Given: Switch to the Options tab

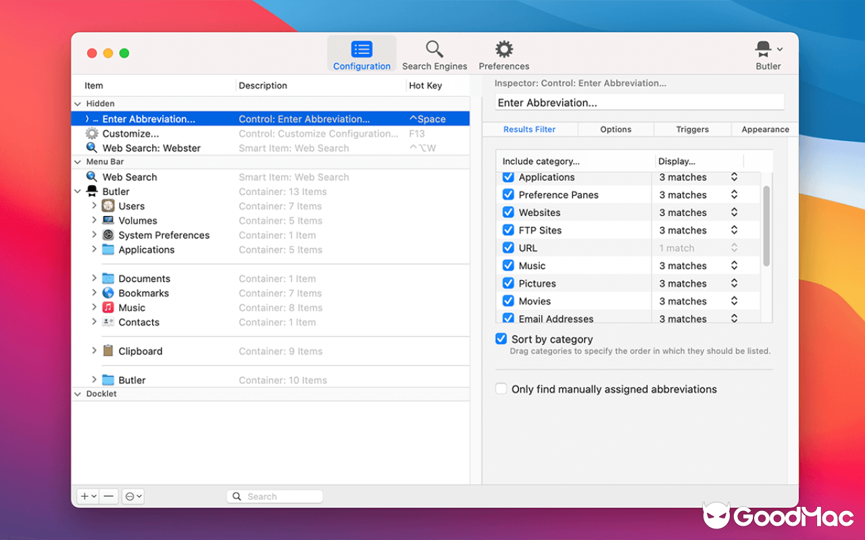Looking at the screenshot, I should [615, 129].
